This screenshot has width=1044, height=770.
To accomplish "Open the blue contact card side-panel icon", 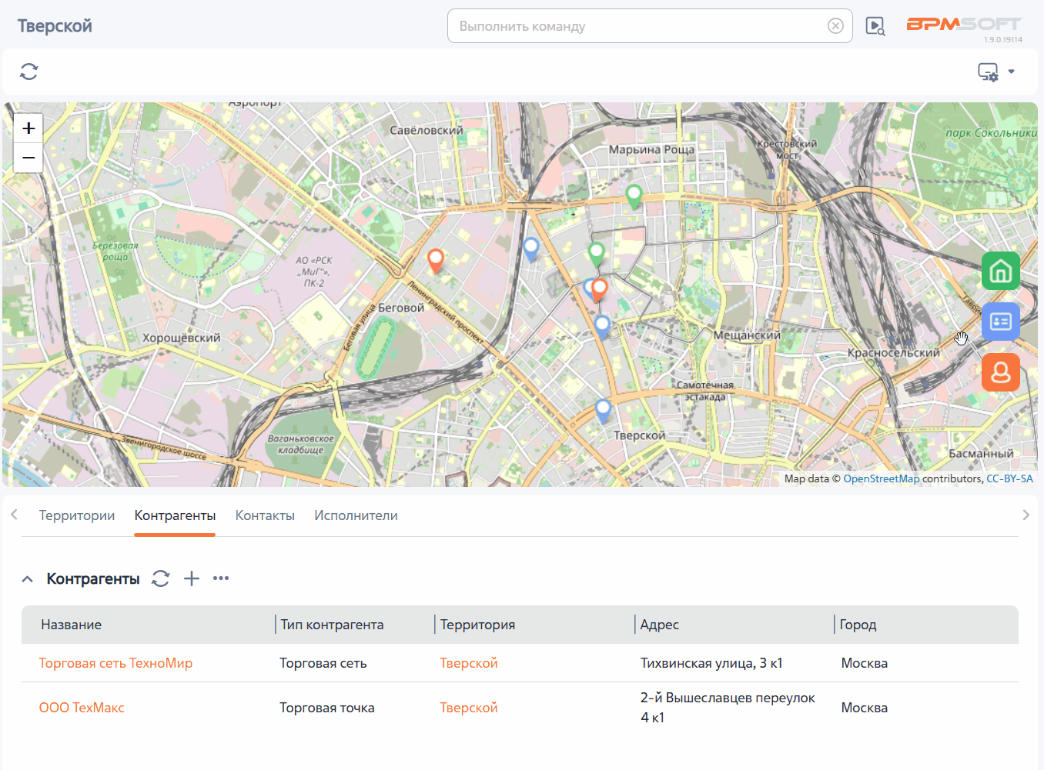I will (1001, 322).
